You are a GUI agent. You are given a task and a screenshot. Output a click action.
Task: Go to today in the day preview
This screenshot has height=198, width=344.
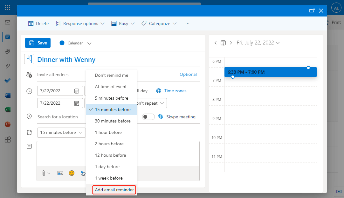(x=223, y=43)
